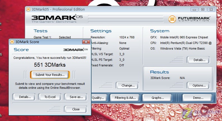Click the Image Quality... button

pos(99,98)
